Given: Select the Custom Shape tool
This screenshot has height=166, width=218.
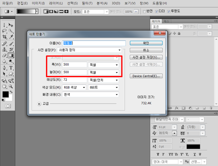Looking at the screenshot, I should pyautogui.click(x=11, y=74).
